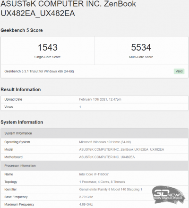Select 1 Processor, 4 Cores, 8 Threads value

(x=102, y=182)
